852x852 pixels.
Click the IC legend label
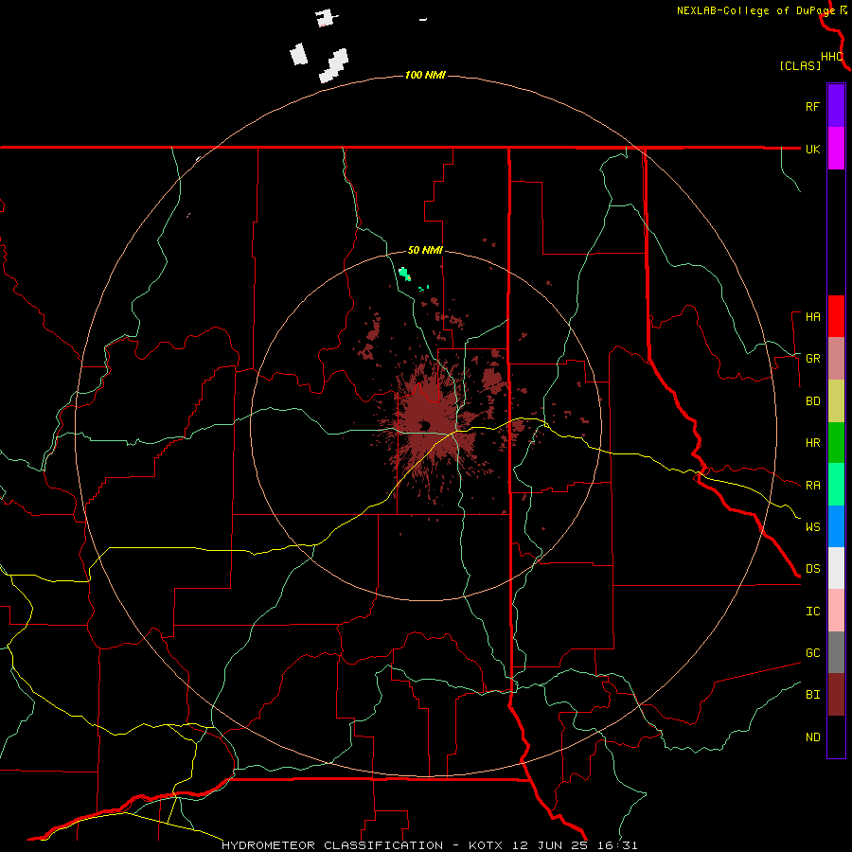[x=812, y=612]
